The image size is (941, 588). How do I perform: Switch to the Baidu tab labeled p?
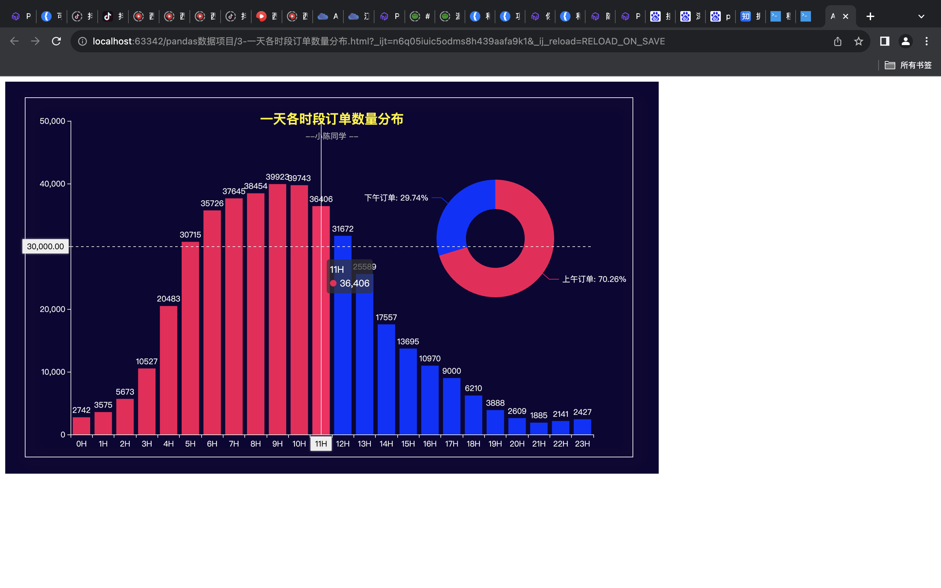tap(720, 16)
